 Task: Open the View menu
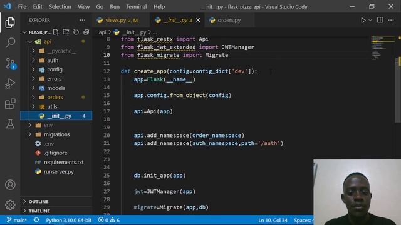click(x=83, y=7)
